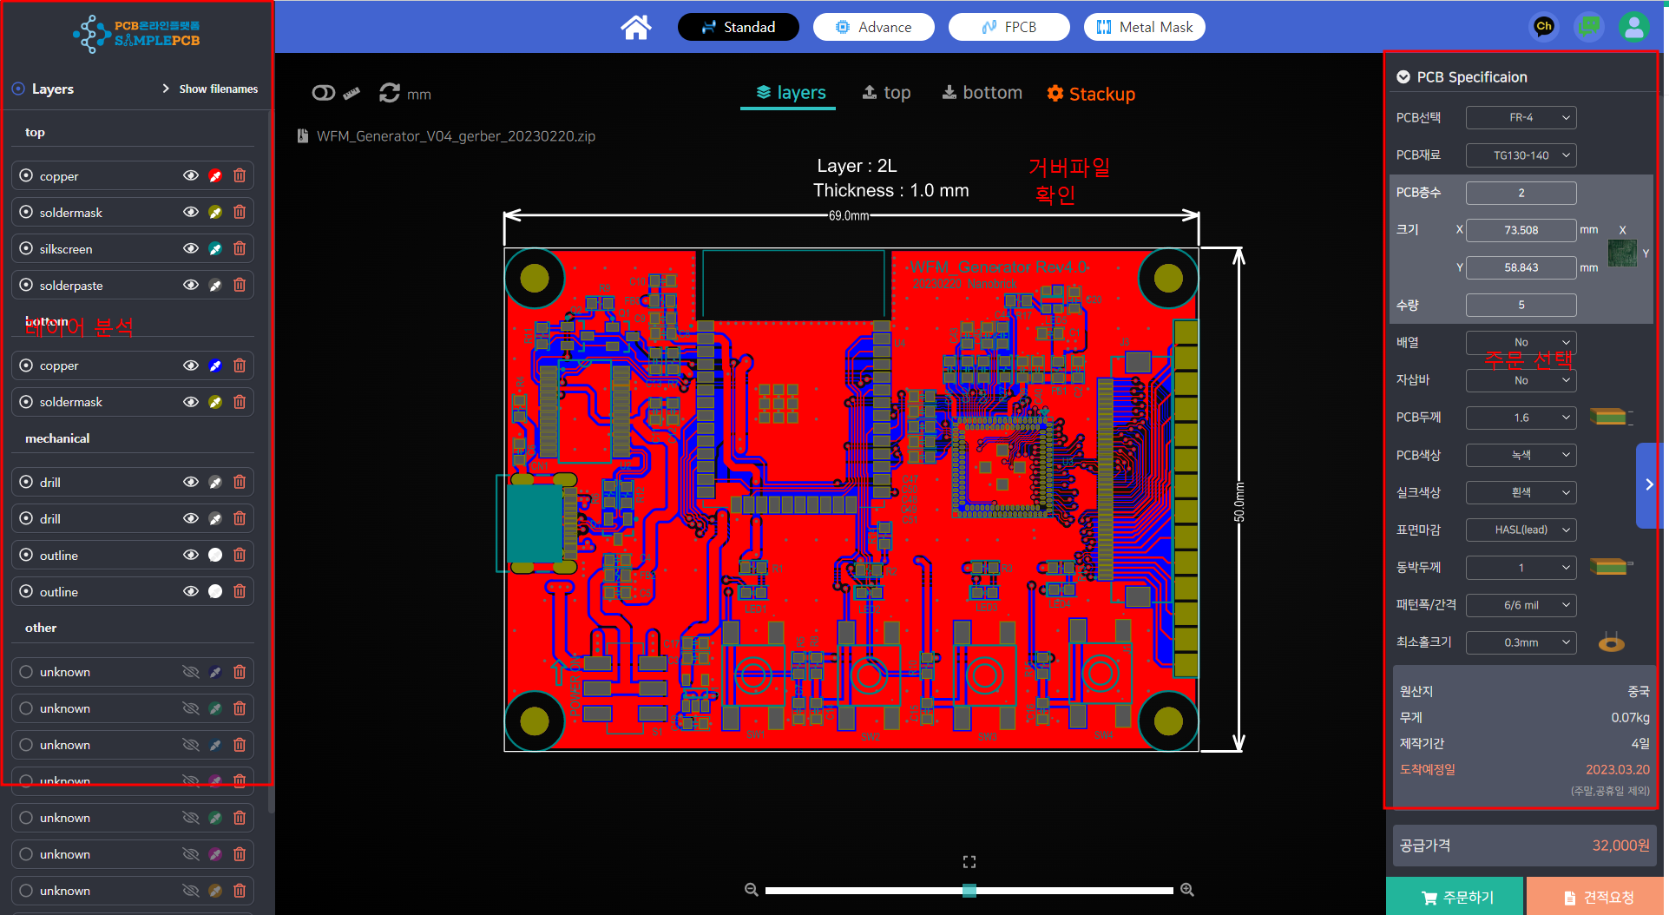Toggle visibility of first drill layer
Image resolution: width=1669 pixels, height=915 pixels.
click(x=191, y=482)
